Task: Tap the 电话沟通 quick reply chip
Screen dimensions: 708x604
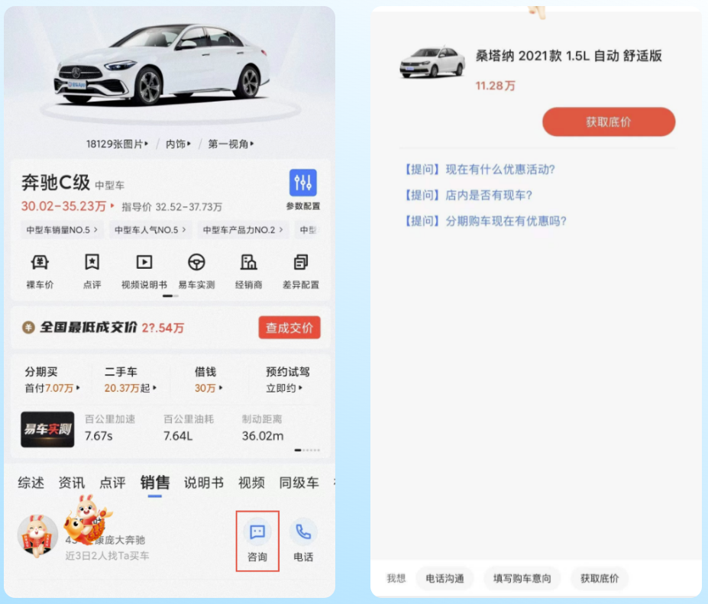Action: (x=445, y=578)
